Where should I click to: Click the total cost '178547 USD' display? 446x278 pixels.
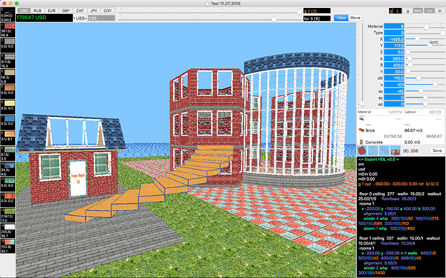point(44,18)
